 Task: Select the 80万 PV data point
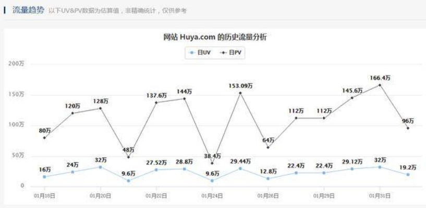44,138
